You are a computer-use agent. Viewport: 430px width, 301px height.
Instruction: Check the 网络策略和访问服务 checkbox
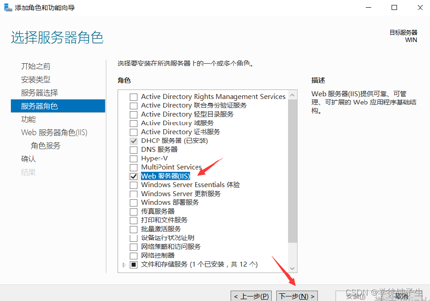[133, 247]
